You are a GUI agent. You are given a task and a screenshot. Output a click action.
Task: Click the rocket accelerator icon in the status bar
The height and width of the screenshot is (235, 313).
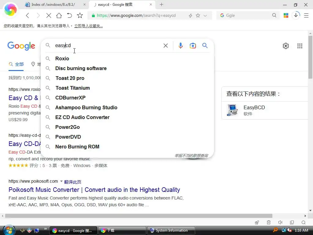(x=257, y=222)
